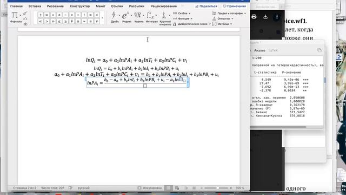Open the Формула dropdown arrow
Image resolution: width=346 pixels, height=195 pixels.
point(21,15)
